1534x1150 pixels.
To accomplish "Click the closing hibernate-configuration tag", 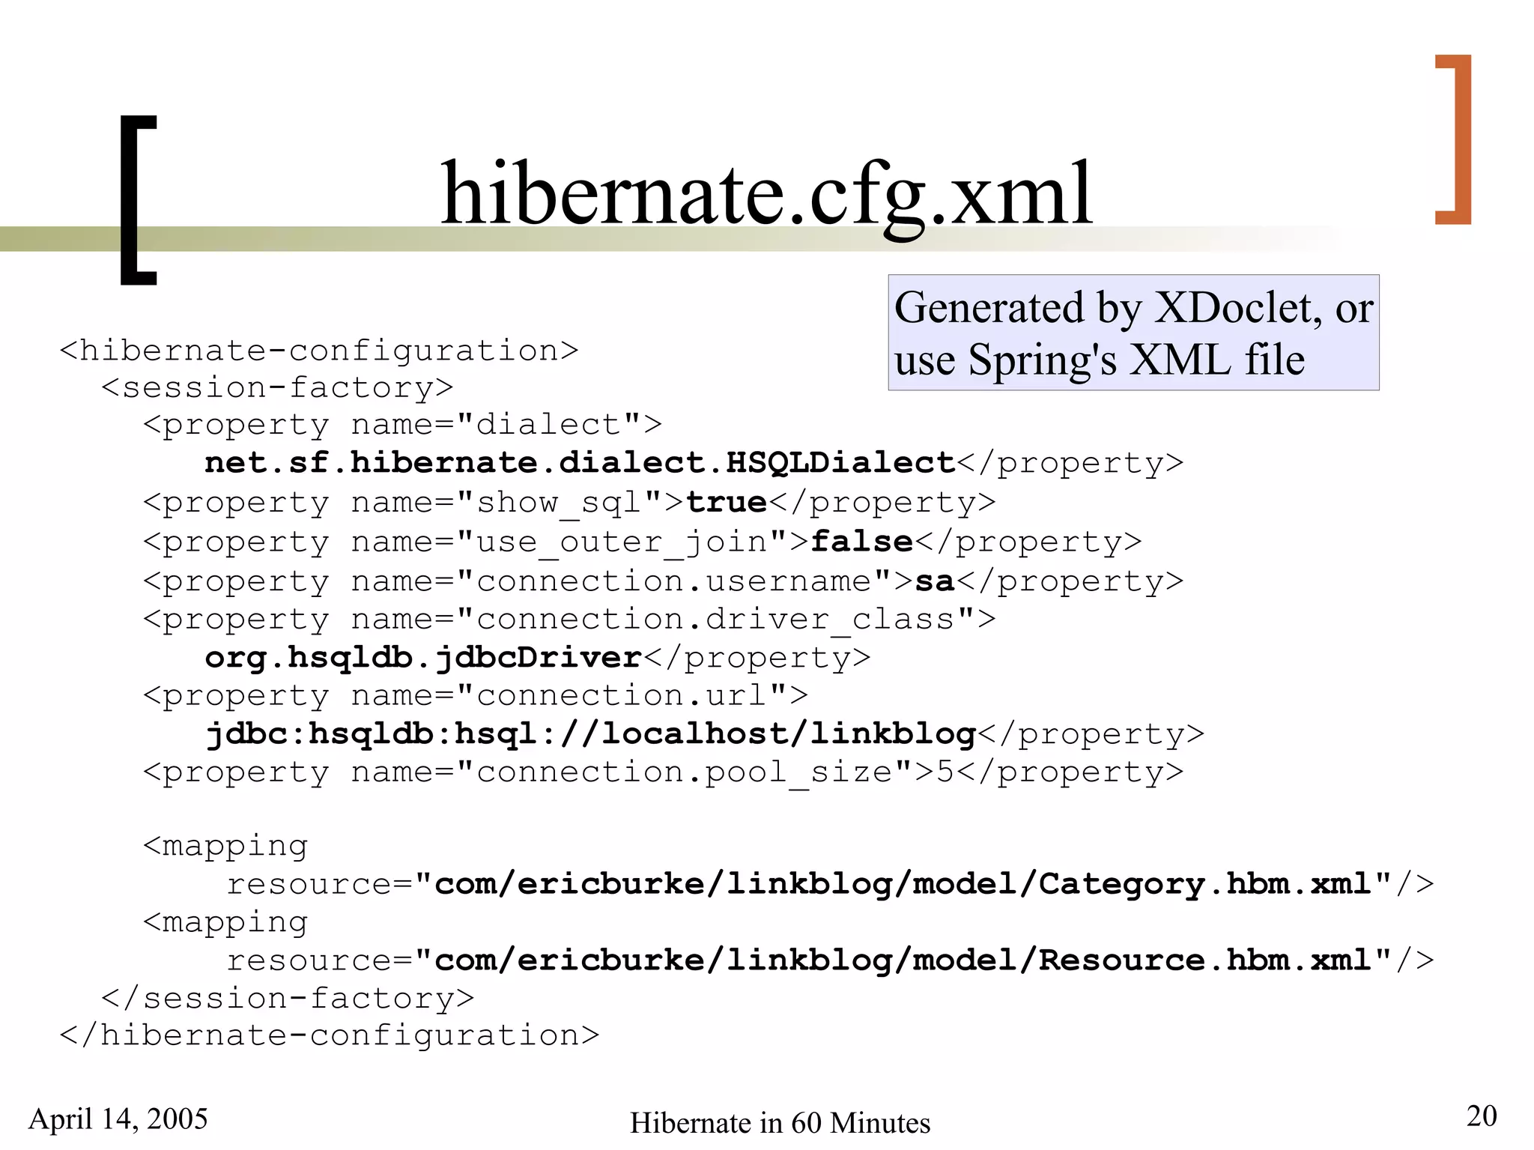I will pyautogui.click(x=330, y=1035).
